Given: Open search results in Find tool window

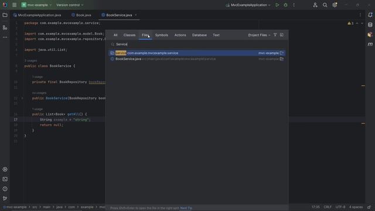Looking at the screenshot, I should click(282, 35).
